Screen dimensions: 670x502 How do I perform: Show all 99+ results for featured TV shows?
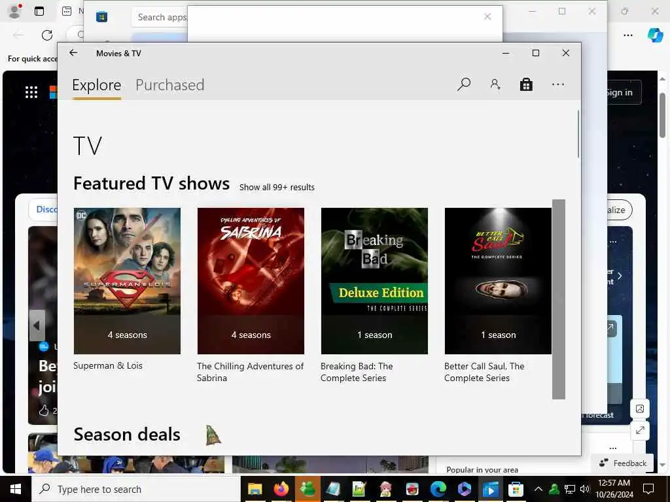(277, 188)
